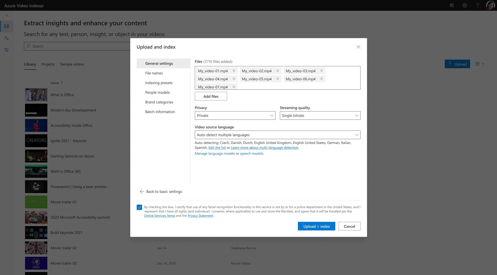The width and height of the screenshot is (497, 275).
Task: Open the grid view switcher dropdown
Action: [480, 64]
